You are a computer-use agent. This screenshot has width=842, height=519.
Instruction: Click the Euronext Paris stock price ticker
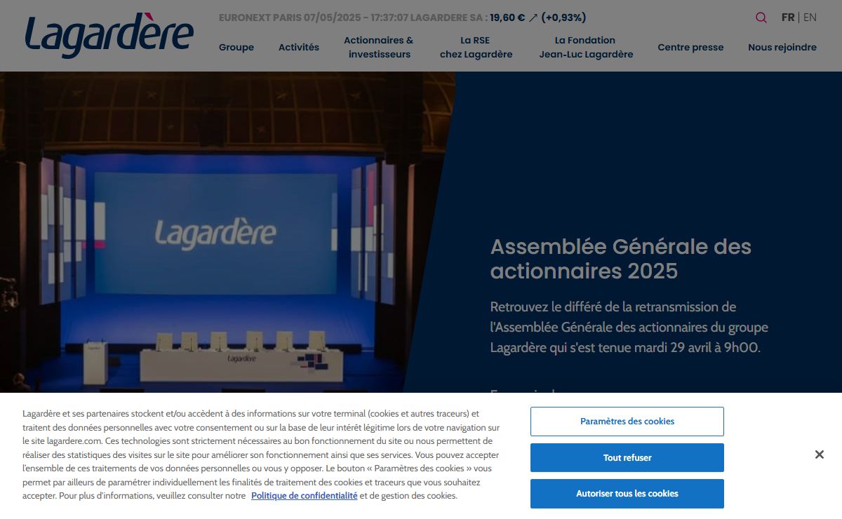(x=401, y=18)
